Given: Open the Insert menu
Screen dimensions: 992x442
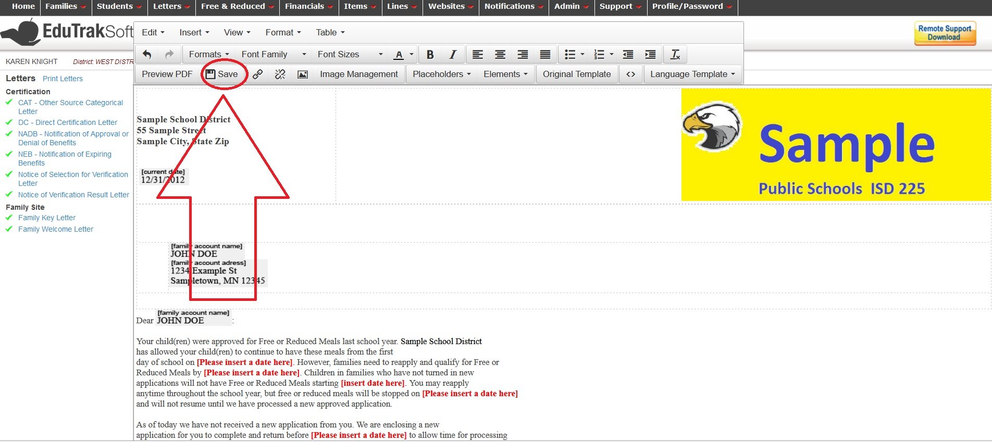Looking at the screenshot, I should point(194,32).
